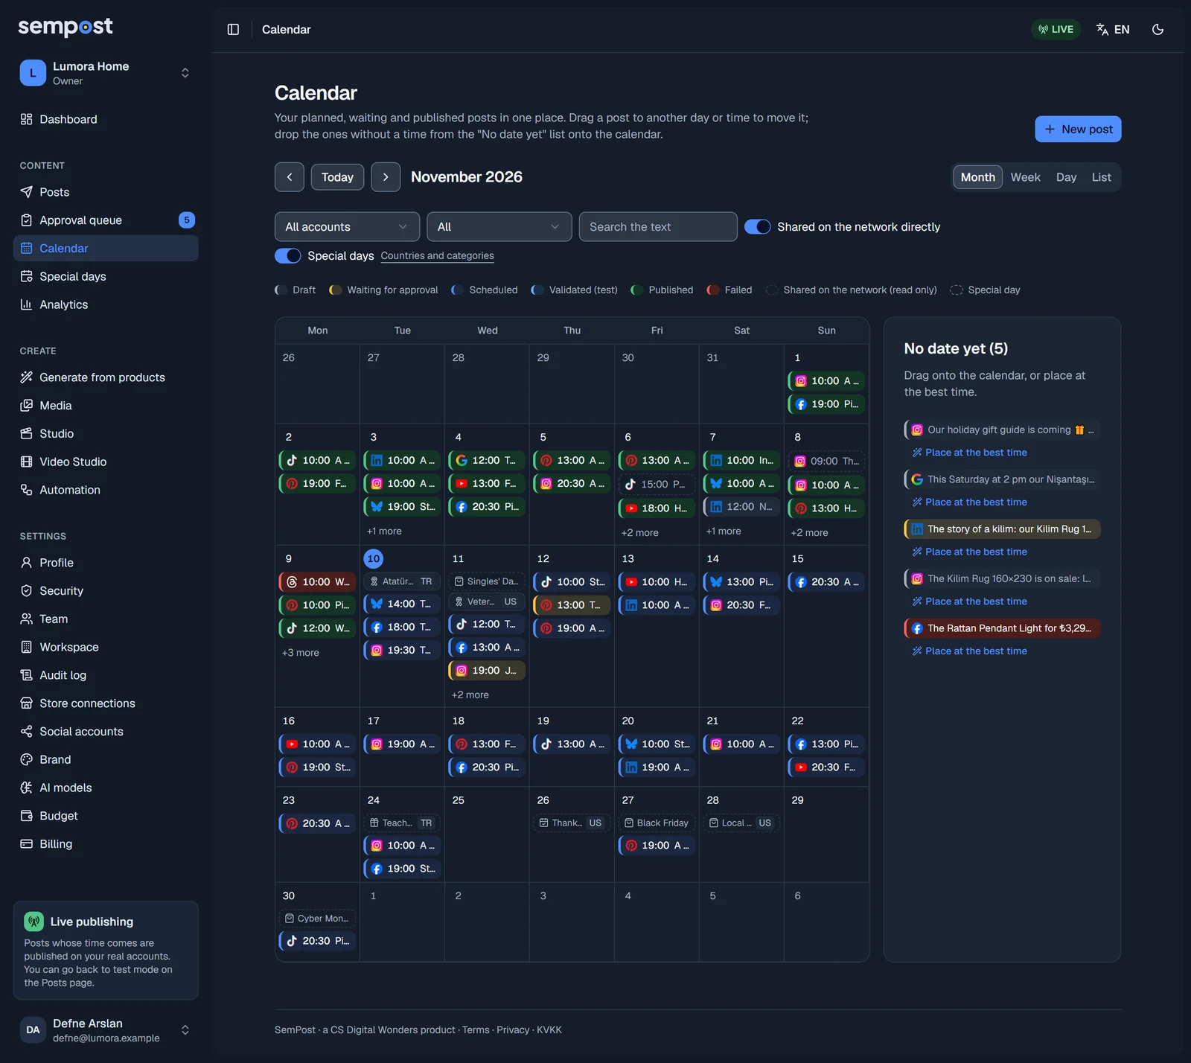The image size is (1191, 1063).
Task: Expand +2 more on November 11
Action: [470, 695]
